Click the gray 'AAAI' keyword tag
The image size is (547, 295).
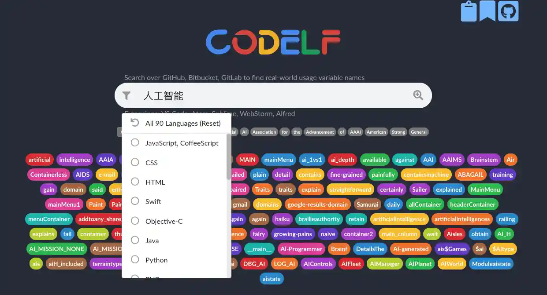(354, 132)
